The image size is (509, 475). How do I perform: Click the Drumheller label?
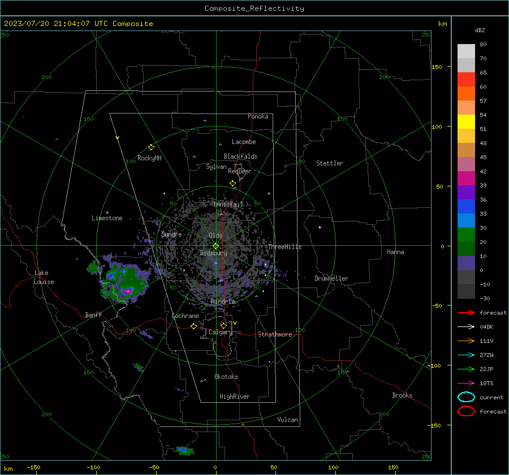(331, 278)
